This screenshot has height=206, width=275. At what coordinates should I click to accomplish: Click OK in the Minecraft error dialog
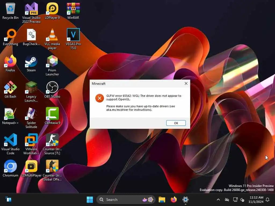[176, 123]
